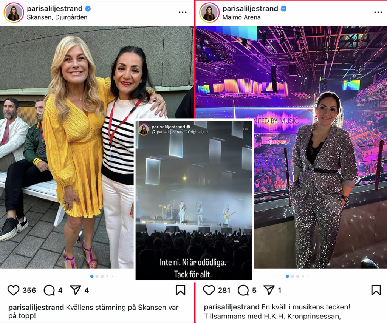Share the Malmö Arena post

(269, 290)
